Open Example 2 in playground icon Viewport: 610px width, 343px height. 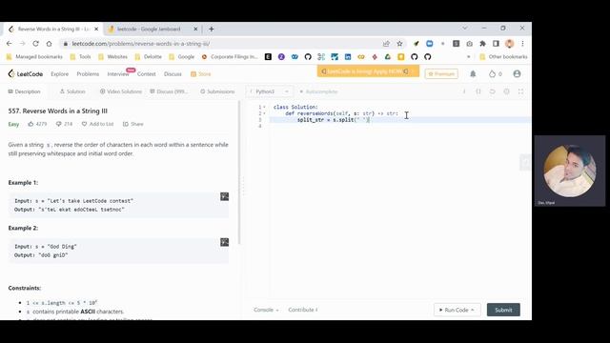[225, 242]
